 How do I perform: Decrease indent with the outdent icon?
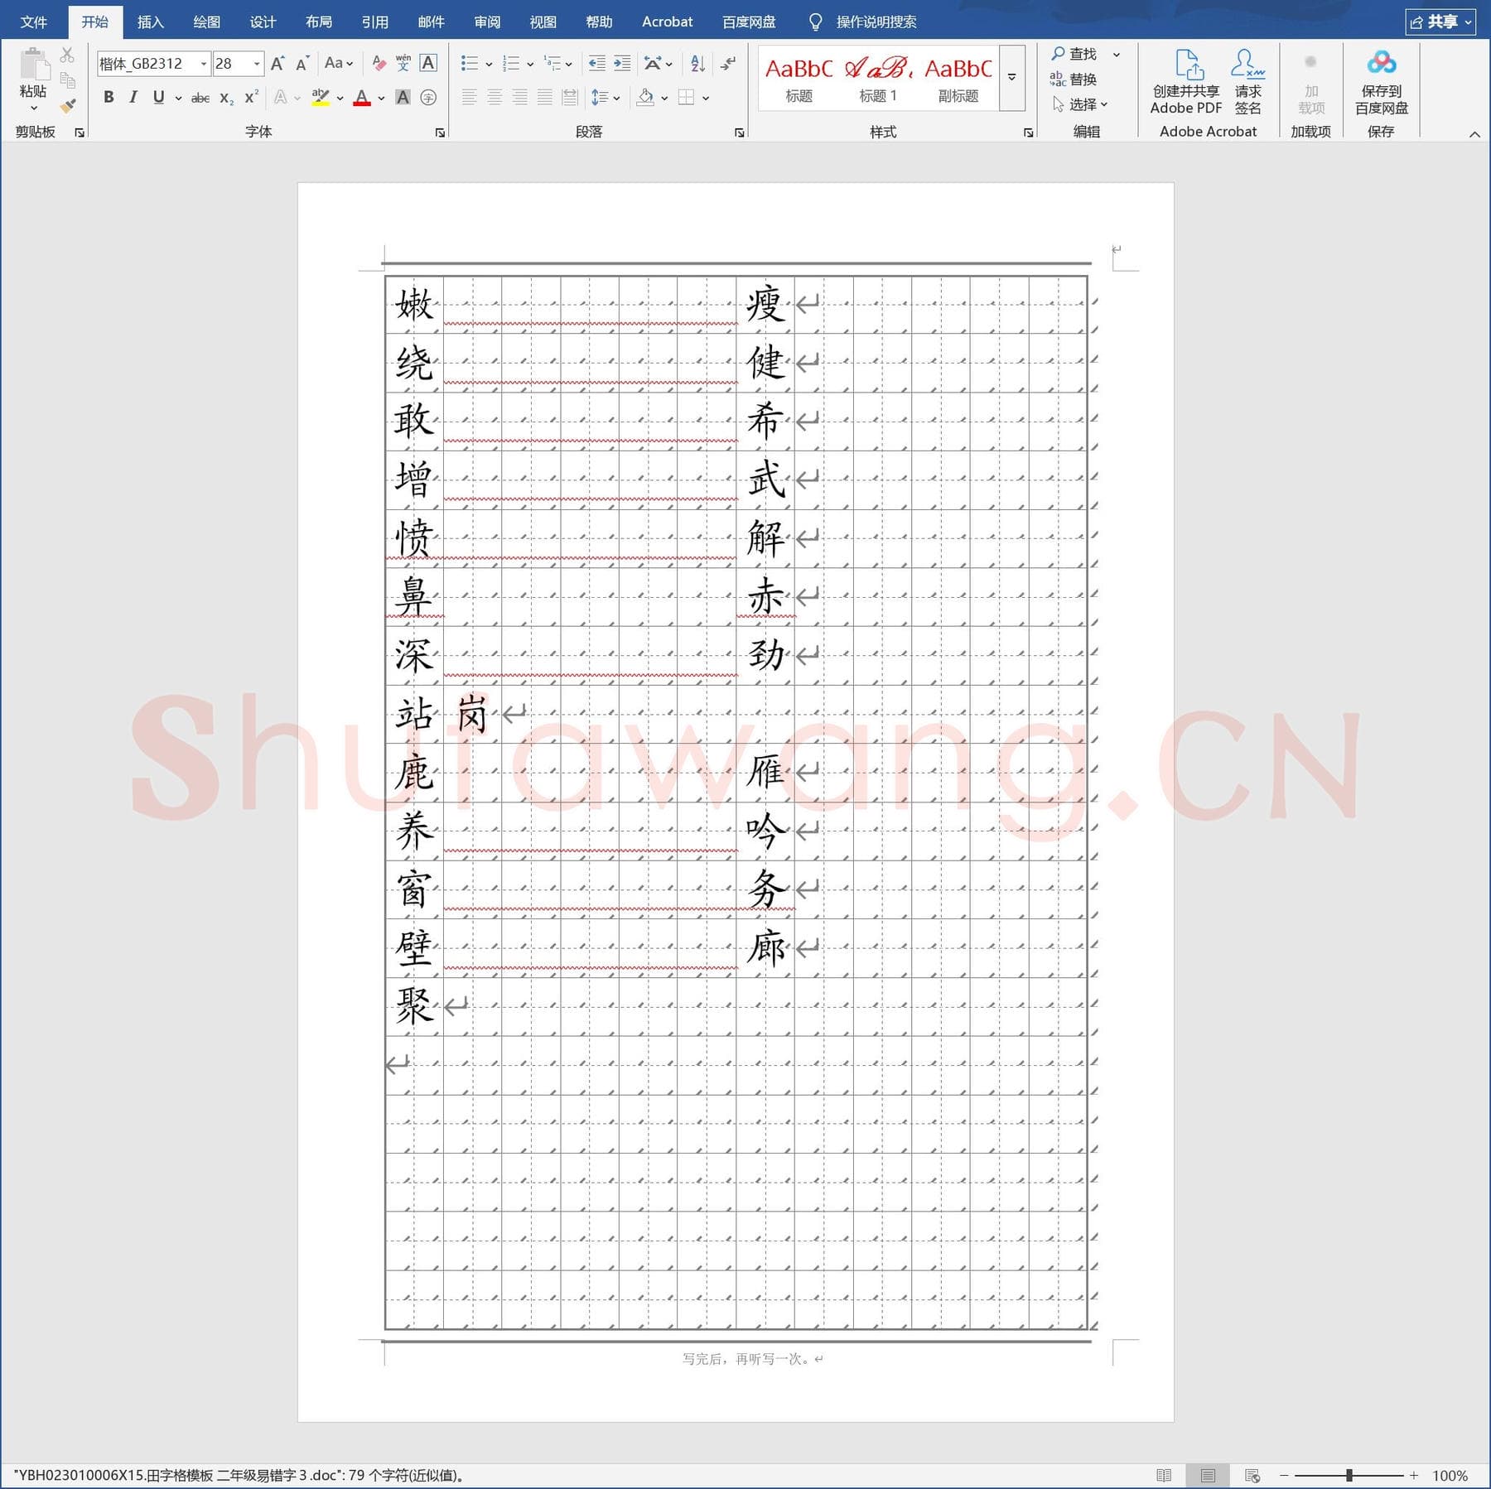coord(596,64)
